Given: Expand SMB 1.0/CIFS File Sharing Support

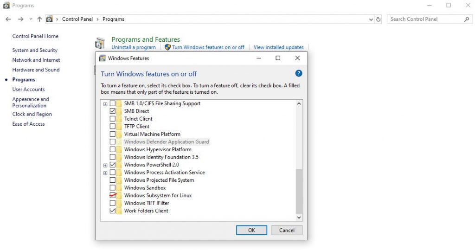Looking at the screenshot, I should tap(105, 104).
